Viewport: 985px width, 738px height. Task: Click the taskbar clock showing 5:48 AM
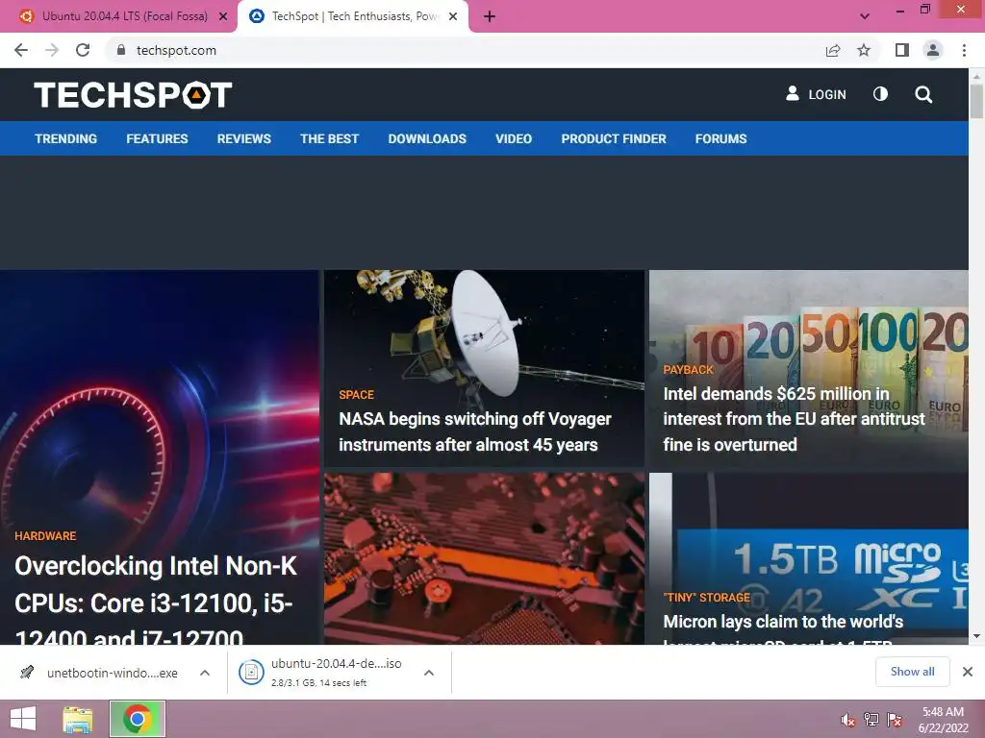pos(943,720)
